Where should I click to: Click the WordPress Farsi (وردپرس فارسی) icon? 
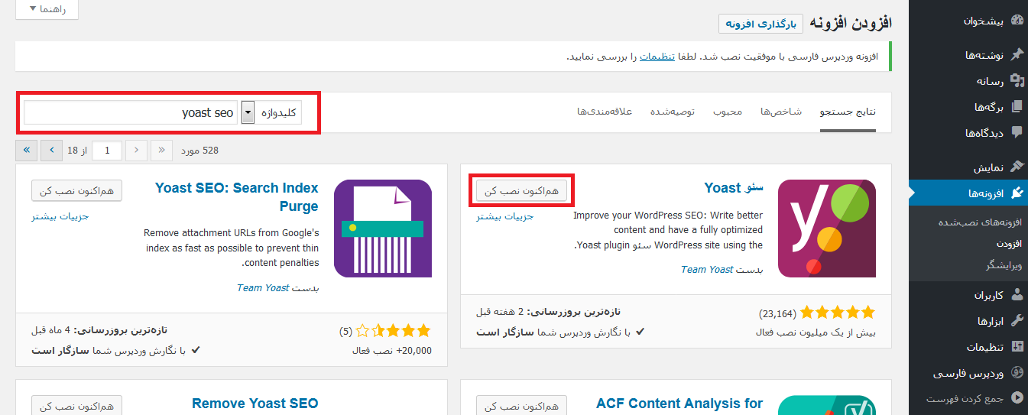click(x=1017, y=372)
